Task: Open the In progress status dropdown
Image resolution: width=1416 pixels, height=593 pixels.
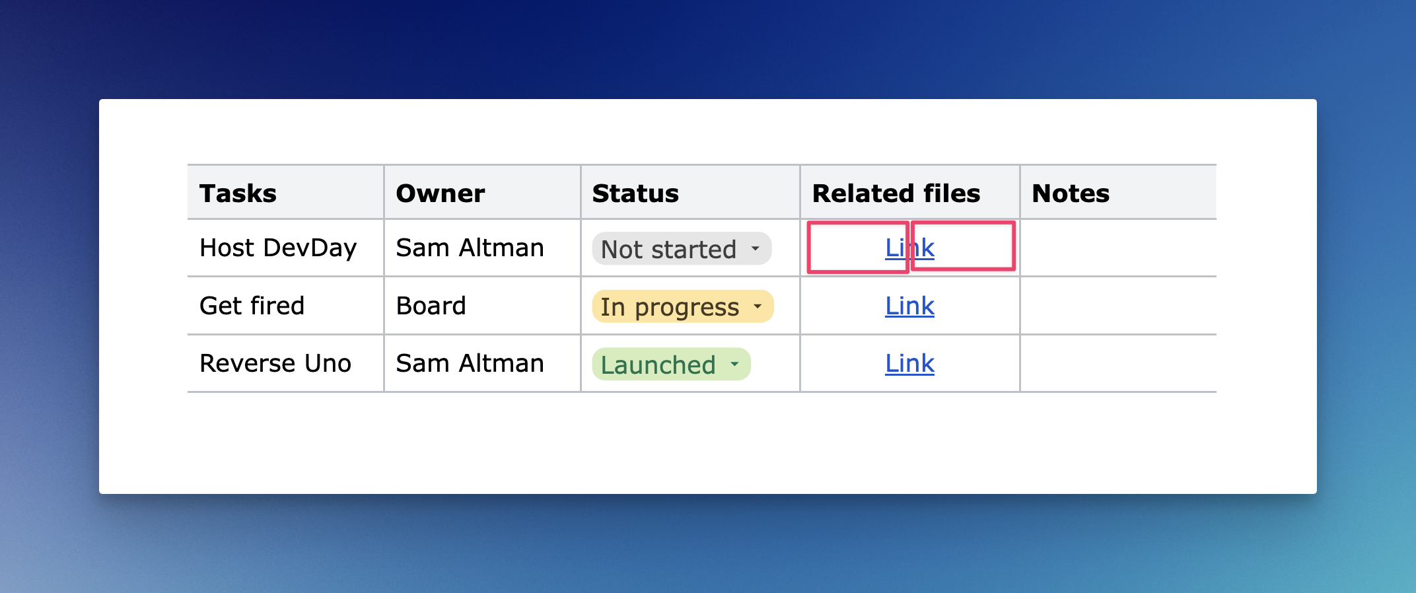Action: [x=683, y=306]
